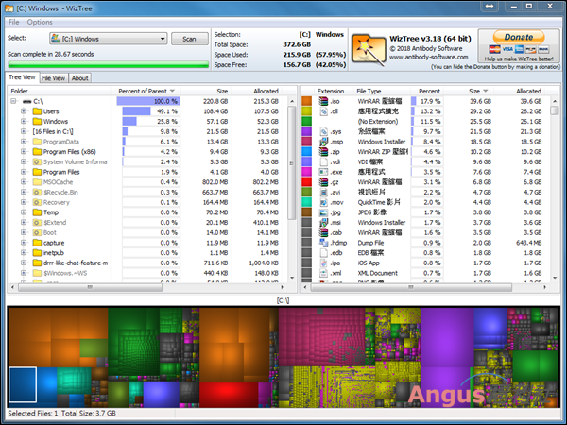This screenshot has width=567, height=425.
Task: Click the Users folder icon
Action: pyautogui.click(x=37, y=111)
